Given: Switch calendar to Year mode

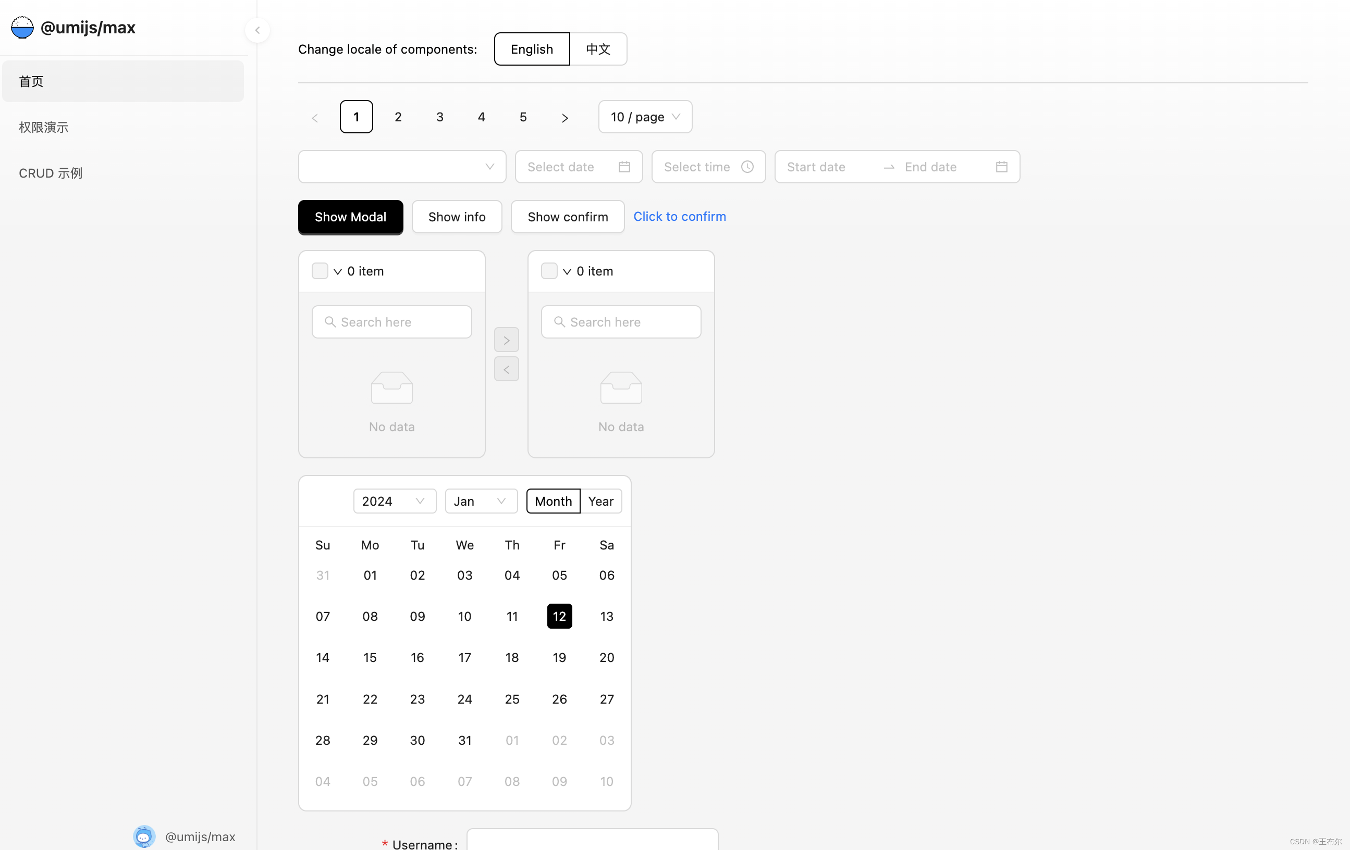Looking at the screenshot, I should [600, 501].
